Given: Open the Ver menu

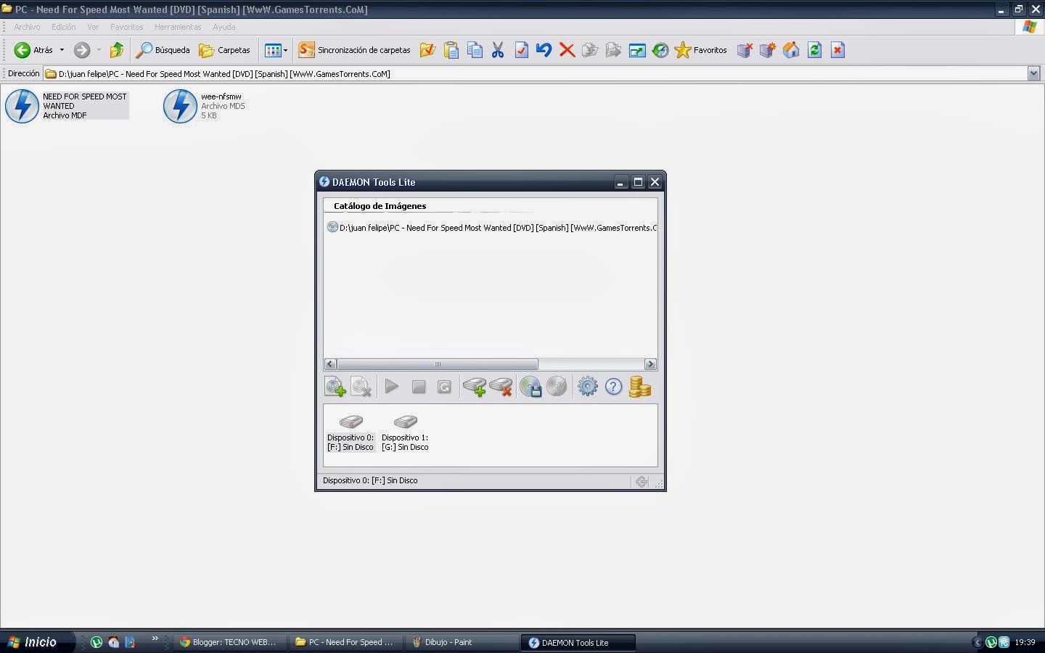Looking at the screenshot, I should point(93,27).
